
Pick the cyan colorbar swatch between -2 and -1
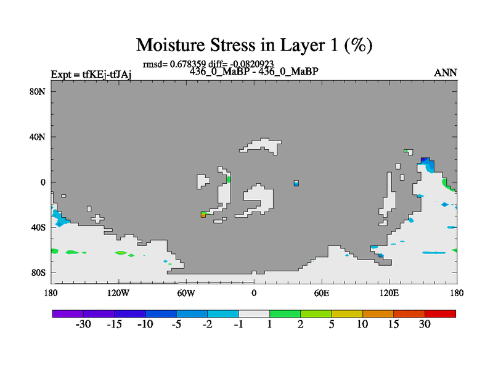tap(223, 314)
